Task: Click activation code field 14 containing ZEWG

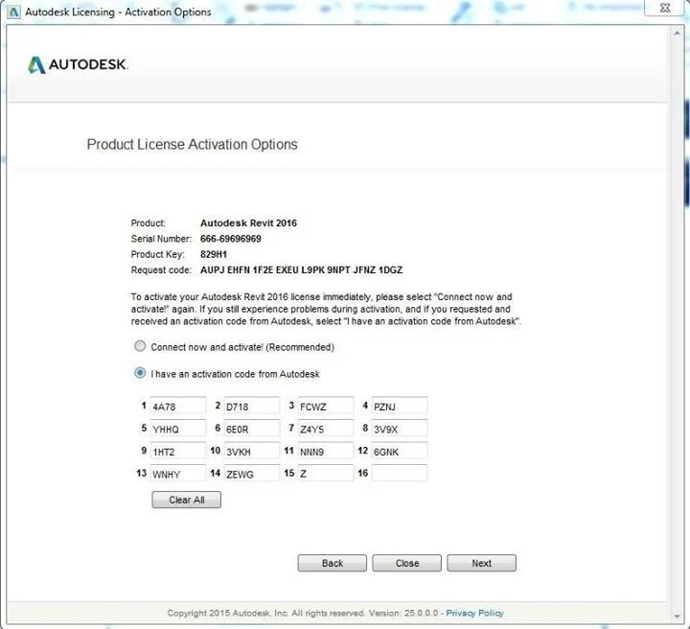Action: pos(252,473)
